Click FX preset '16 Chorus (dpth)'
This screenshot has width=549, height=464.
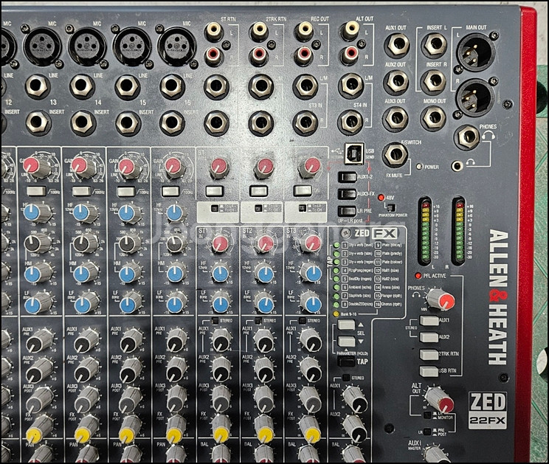click(x=389, y=305)
